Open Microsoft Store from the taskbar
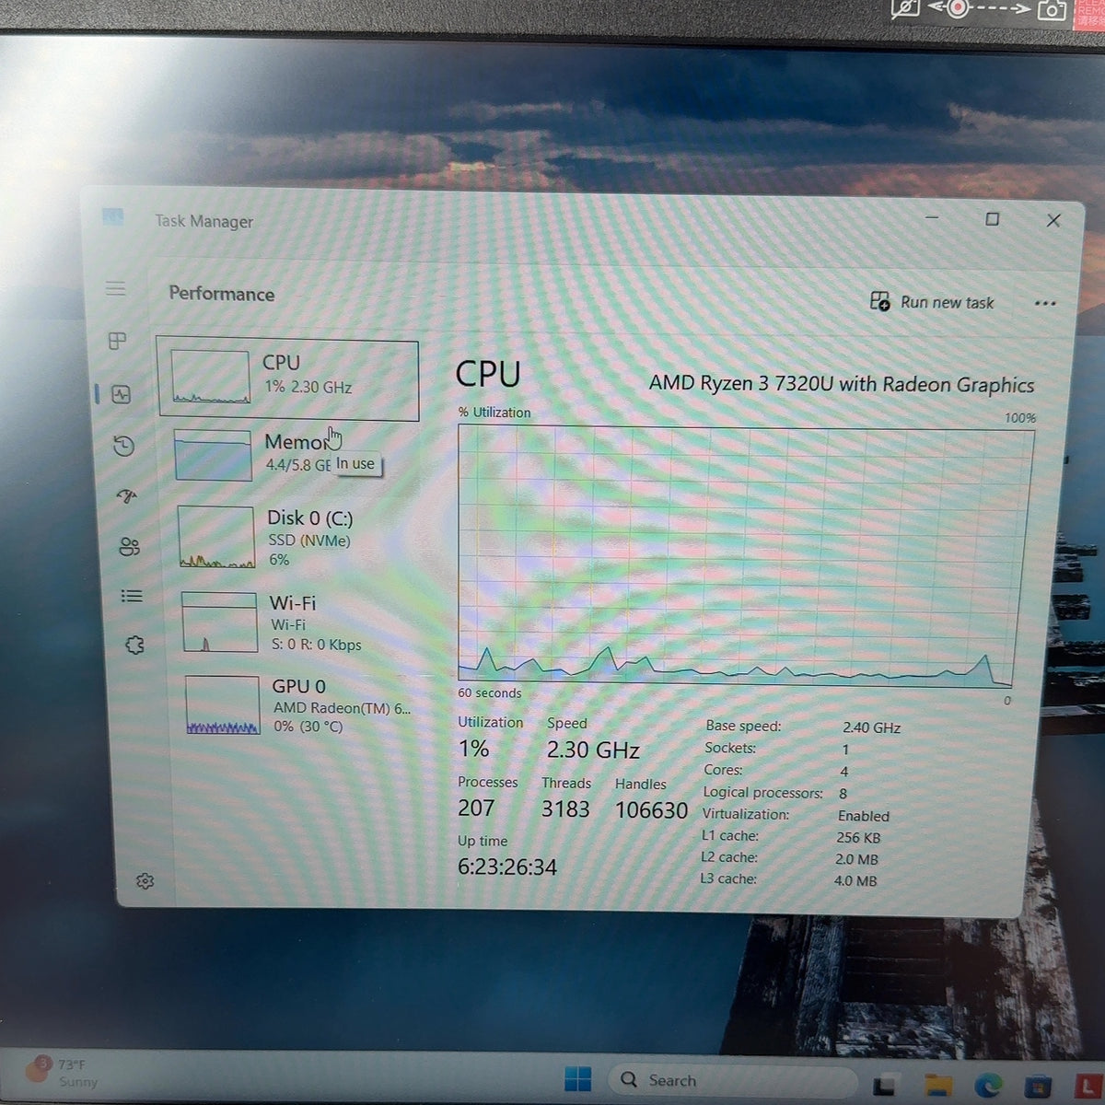 [1038, 1087]
